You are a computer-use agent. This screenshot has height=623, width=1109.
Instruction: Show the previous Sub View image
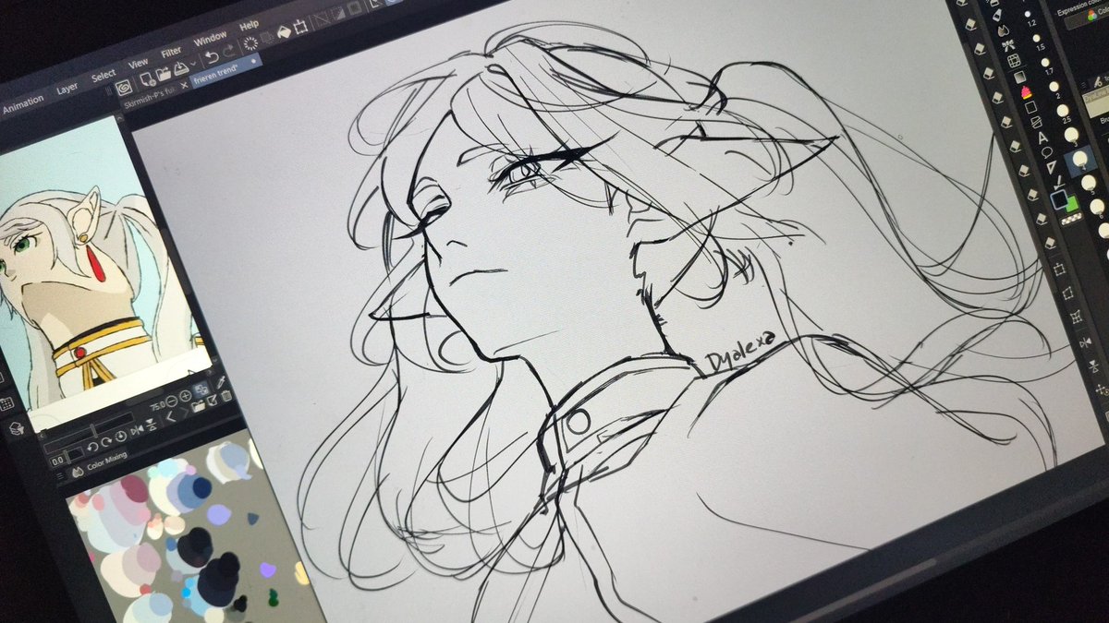[x=170, y=417]
